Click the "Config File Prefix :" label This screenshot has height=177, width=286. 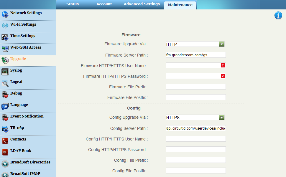[x=131, y=160]
